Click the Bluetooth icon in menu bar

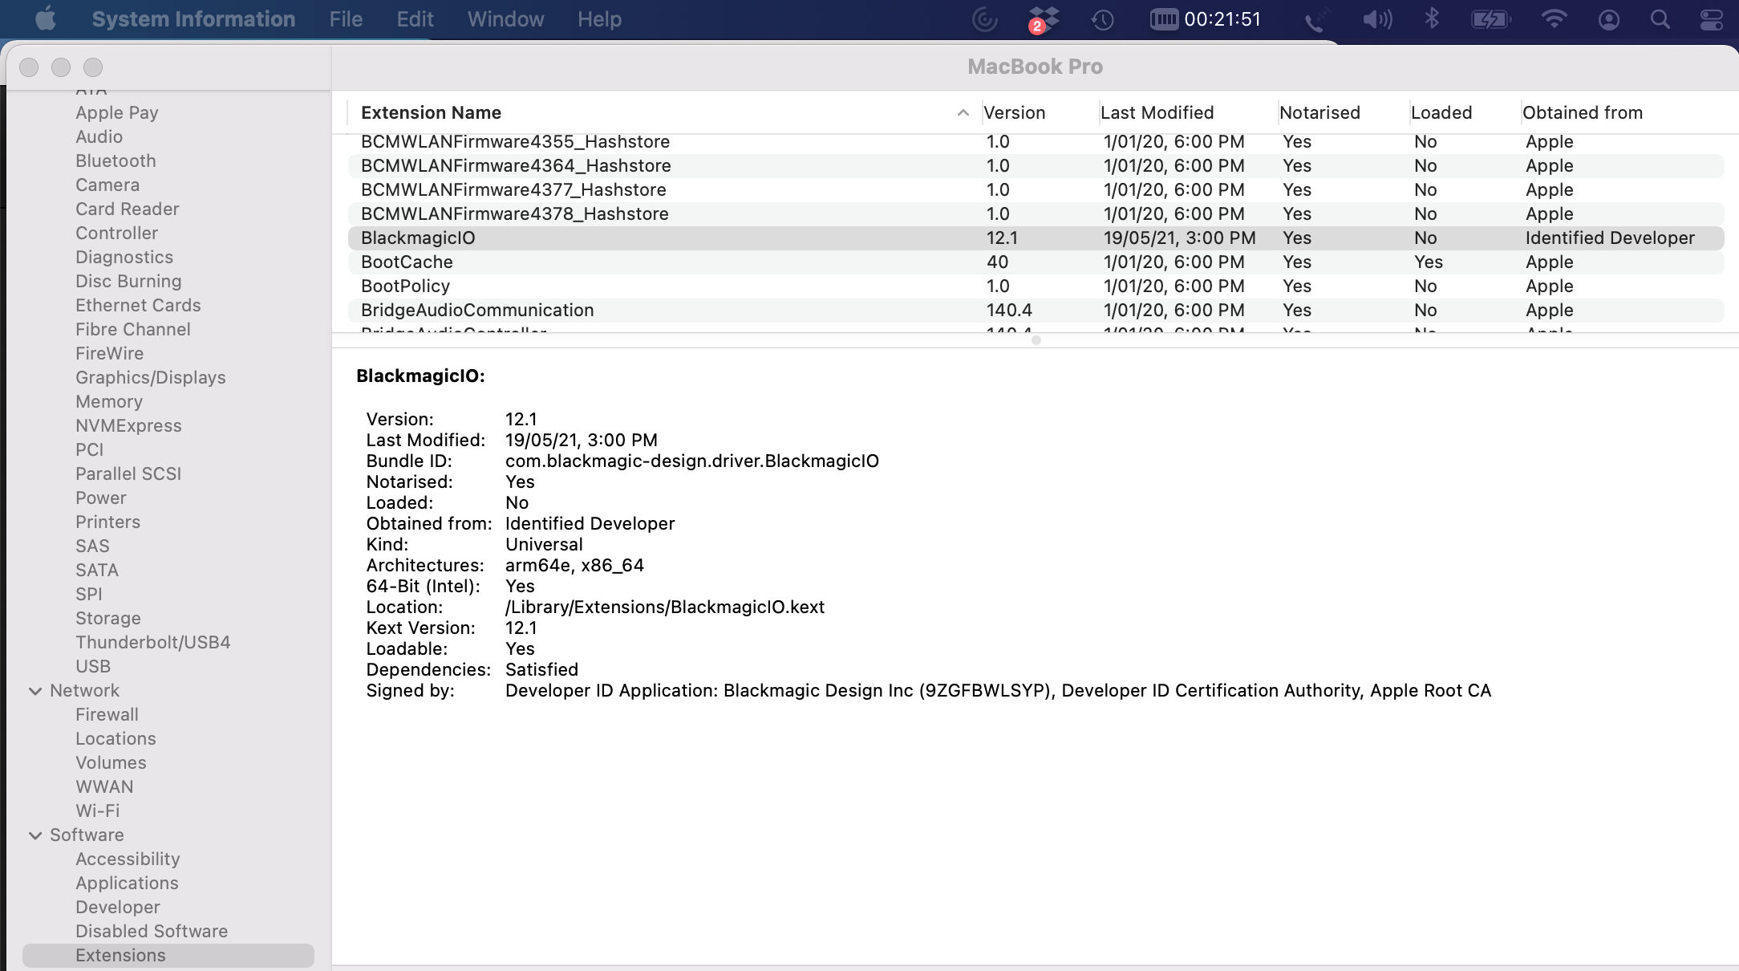[1429, 18]
